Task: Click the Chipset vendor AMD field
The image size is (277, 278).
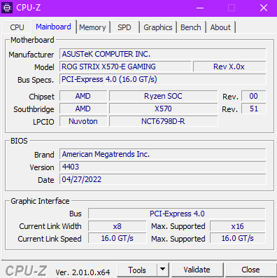Action: pyautogui.click(x=83, y=96)
